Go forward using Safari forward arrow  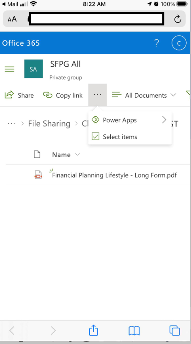(53, 330)
